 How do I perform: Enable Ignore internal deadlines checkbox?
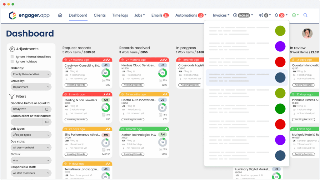(x=12, y=57)
